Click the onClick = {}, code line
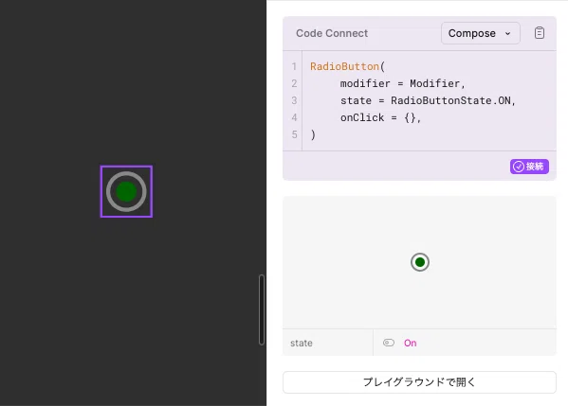The width and height of the screenshot is (568, 406). pyautogui.click(x=380, y=117)
